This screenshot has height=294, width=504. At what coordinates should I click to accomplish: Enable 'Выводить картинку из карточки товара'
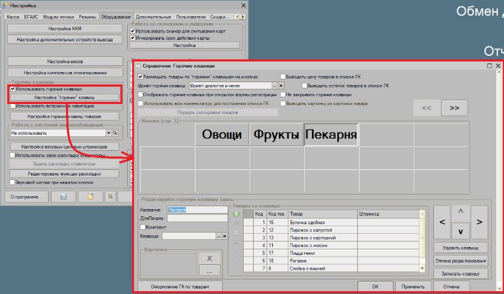pos(283,103)
